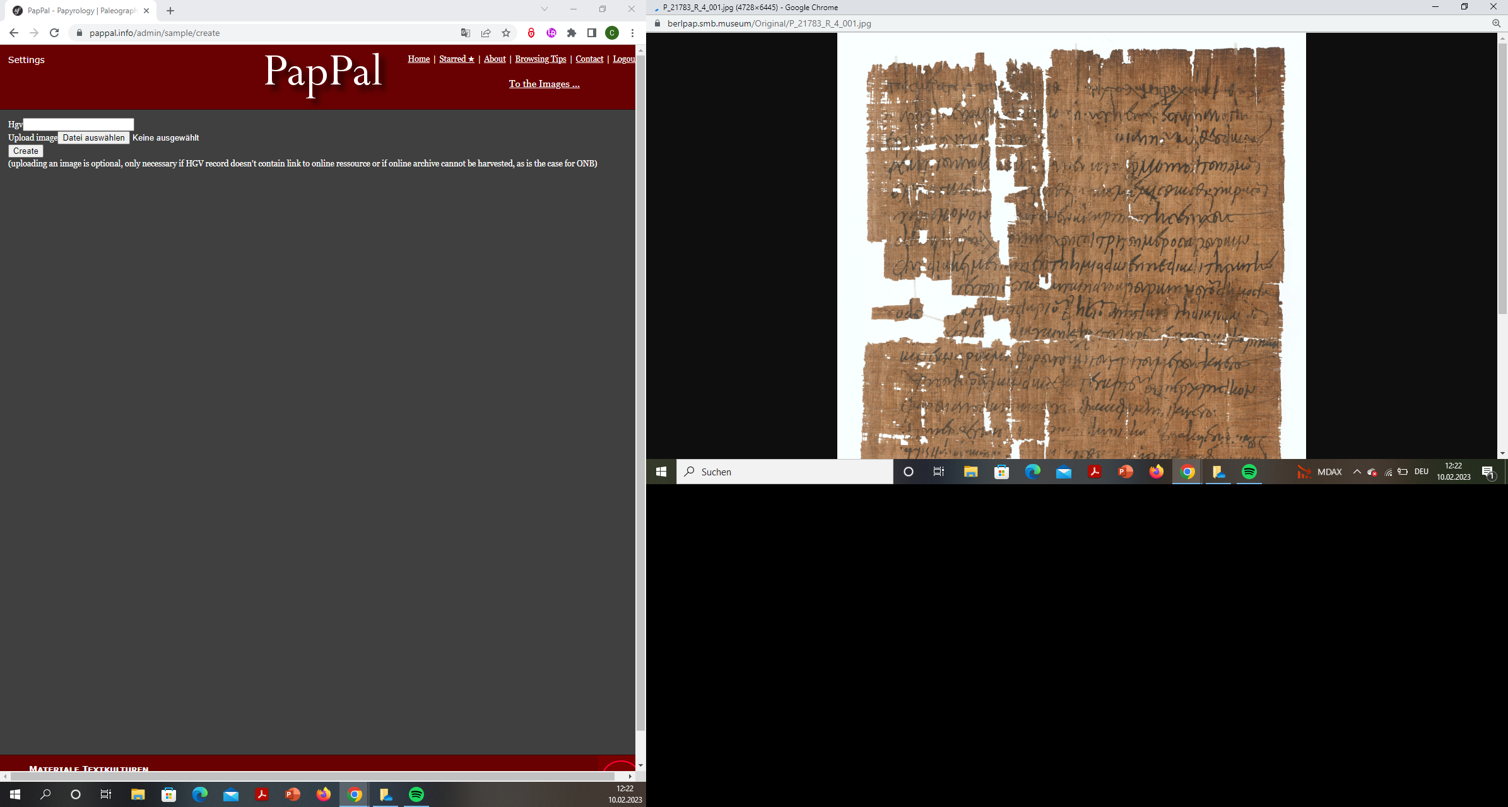This screenshot has width=1508, height=807.
Task: Open Settings in PapPal header
Action: click(27, 60)
